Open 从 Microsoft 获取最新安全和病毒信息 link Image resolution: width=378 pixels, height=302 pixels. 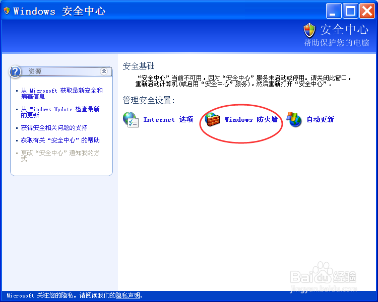click(61, 94)
